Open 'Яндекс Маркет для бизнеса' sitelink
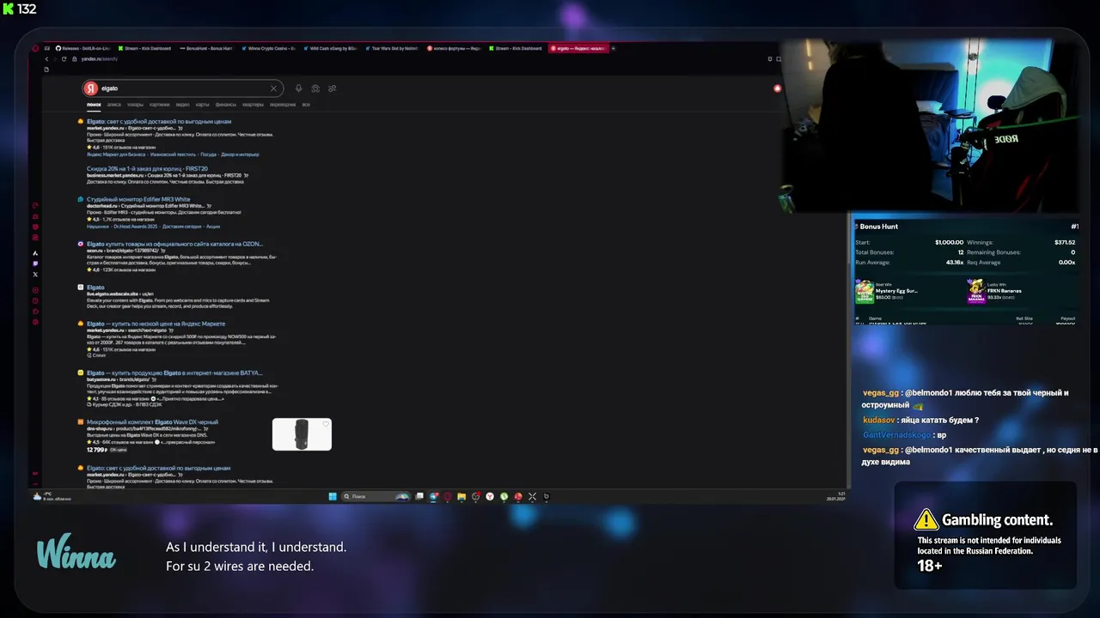The width and height of the screenshot is (1100, 618). point(116,154)
